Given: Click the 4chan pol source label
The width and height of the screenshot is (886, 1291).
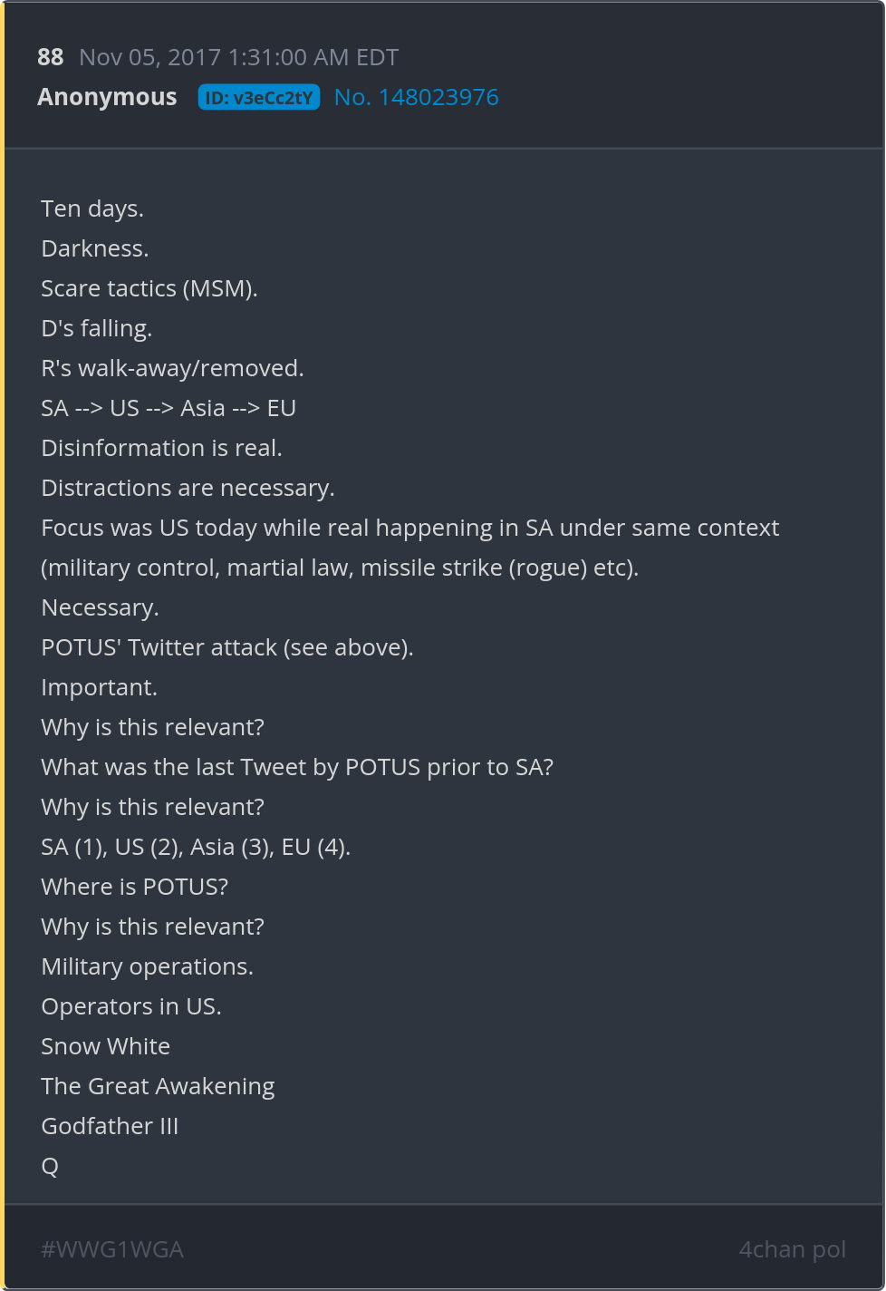Looking at the screenshot, I should [792, 1249].
